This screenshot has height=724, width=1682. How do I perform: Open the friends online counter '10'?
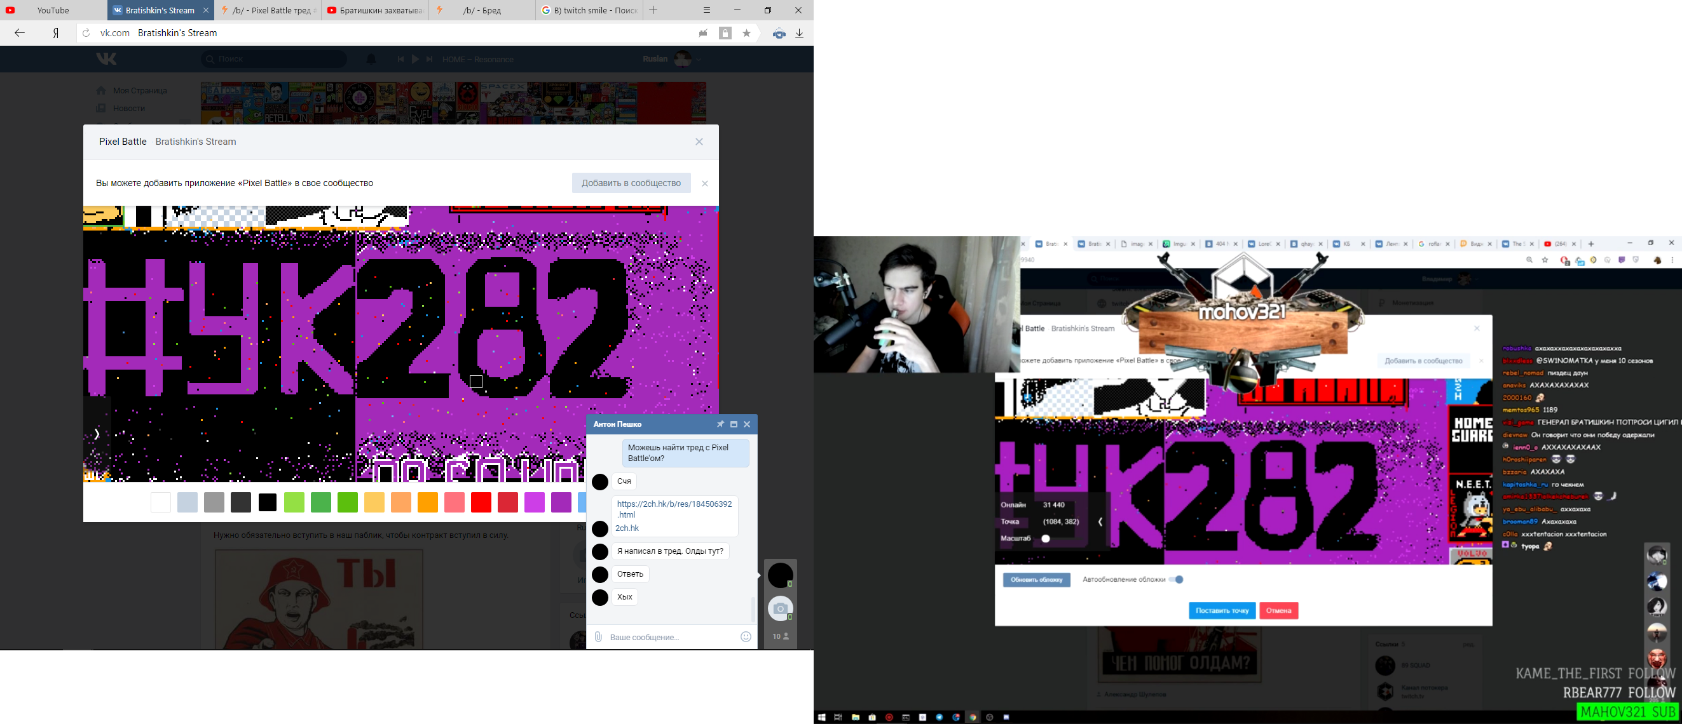(780, 636)
